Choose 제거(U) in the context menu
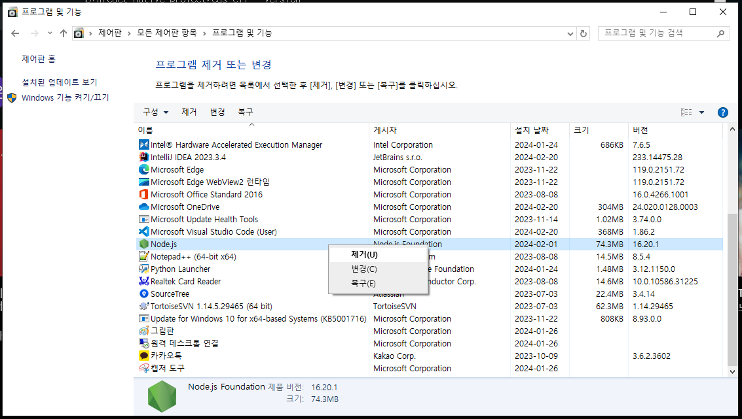The image size is (742, 419). 378,255
